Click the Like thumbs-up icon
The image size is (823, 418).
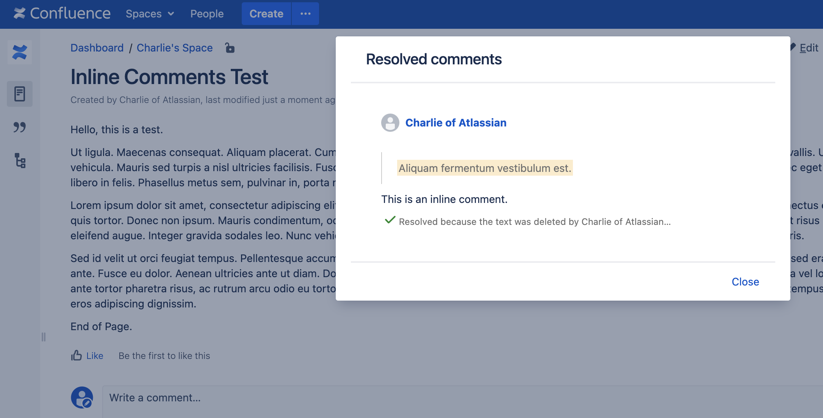pos(77,356)
